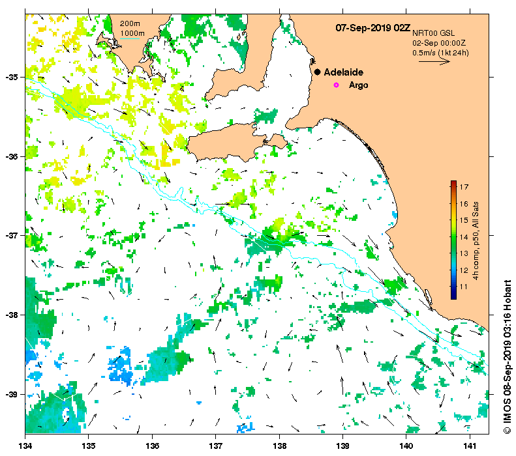Click the magenta Argo float marker
Viewport: 516px width, 456px height.
tap(336, 85)
